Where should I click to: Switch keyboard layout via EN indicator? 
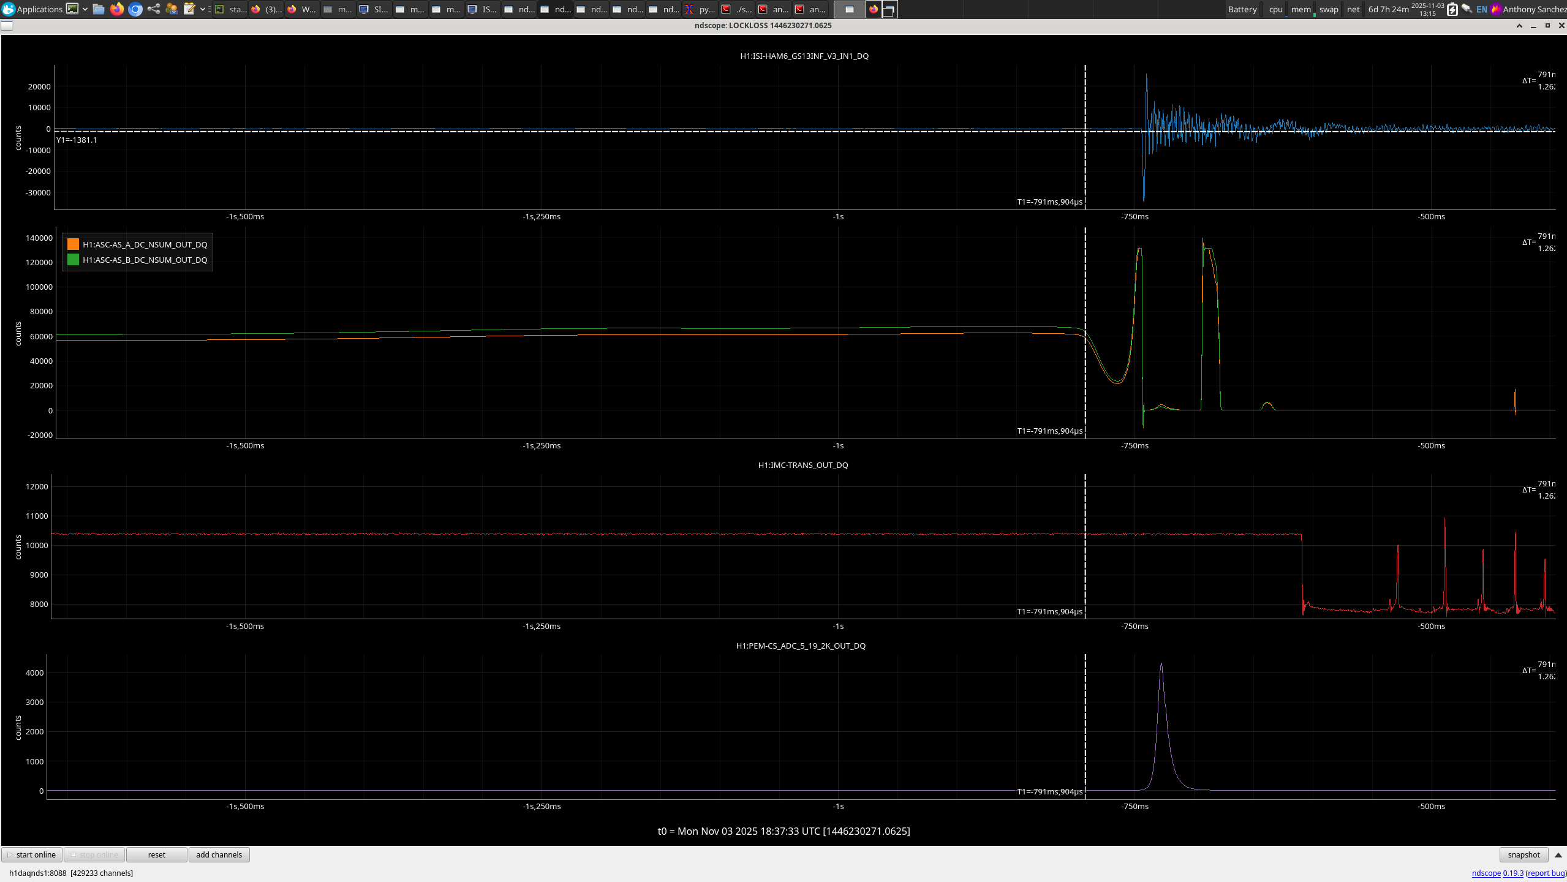pyautogui.click(x=1481, y=9)
